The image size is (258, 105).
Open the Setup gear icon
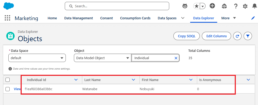245,6
